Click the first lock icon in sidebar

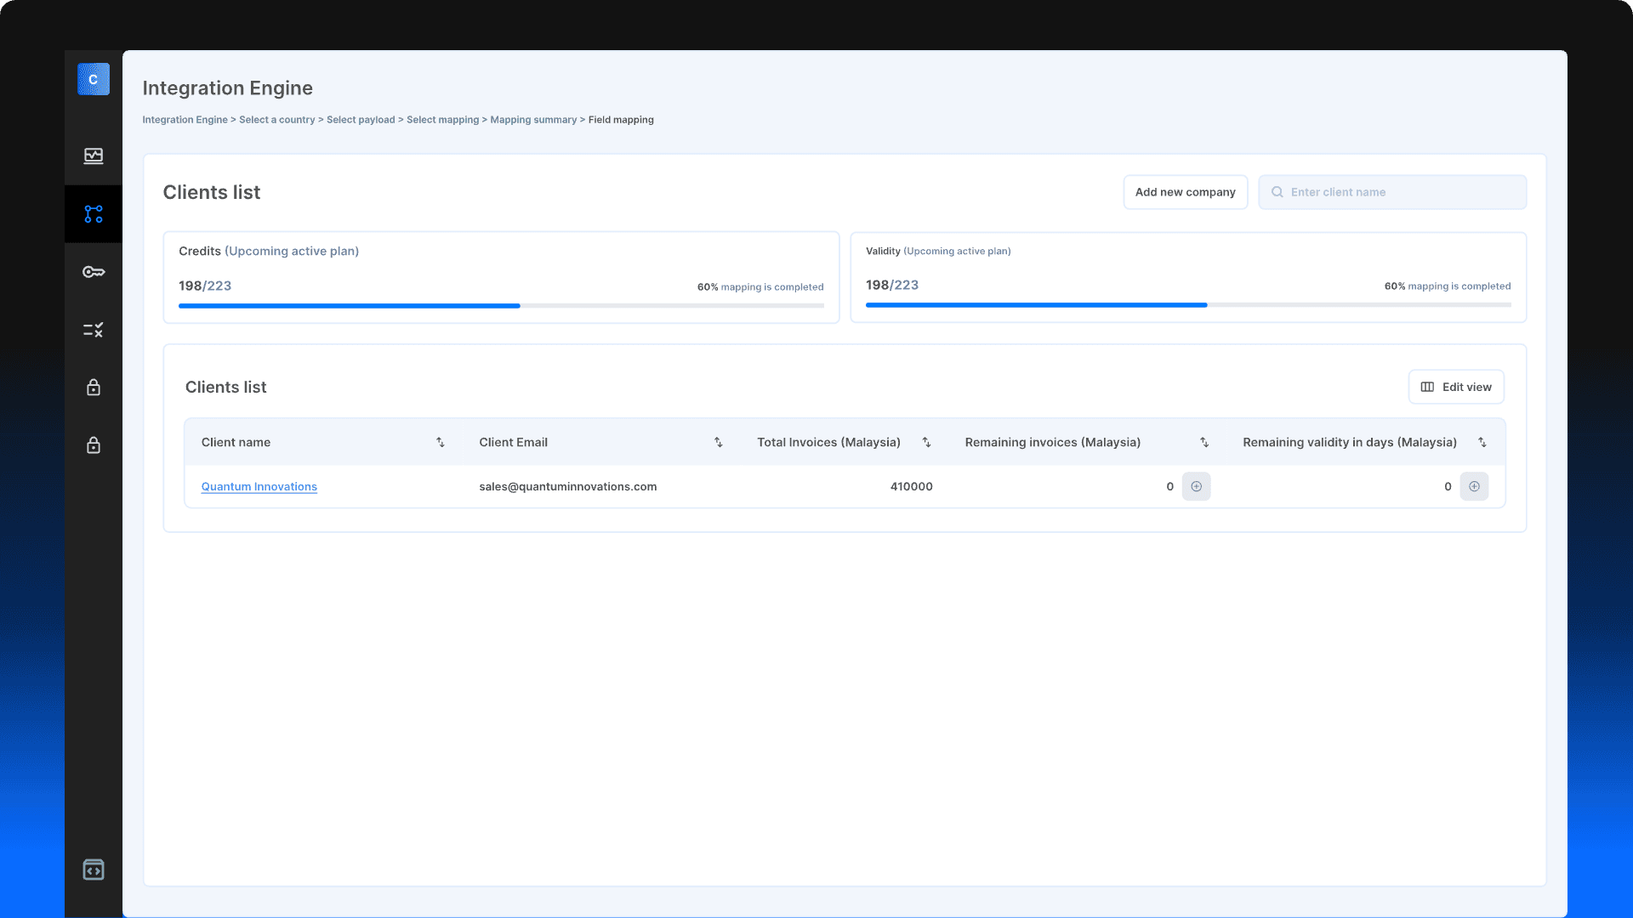(94, 388)
